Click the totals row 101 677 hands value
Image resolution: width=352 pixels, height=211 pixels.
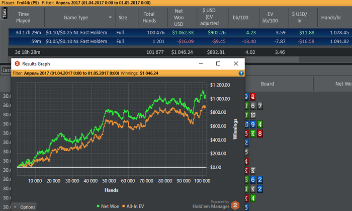coord(155,52)
